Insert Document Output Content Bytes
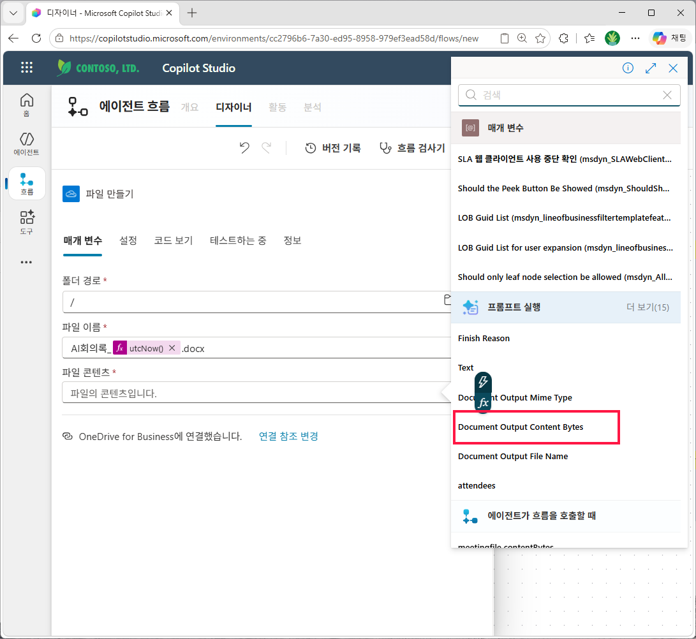 click(x=520, y=427)
